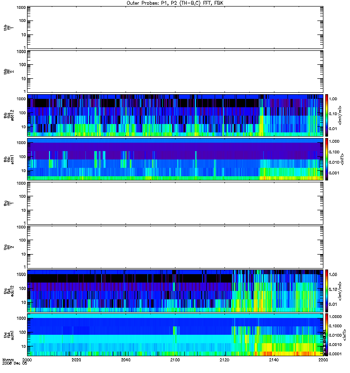The image size is (350, 373).
Task: Click the "2120" time axis label
Action: coord(224,360)
